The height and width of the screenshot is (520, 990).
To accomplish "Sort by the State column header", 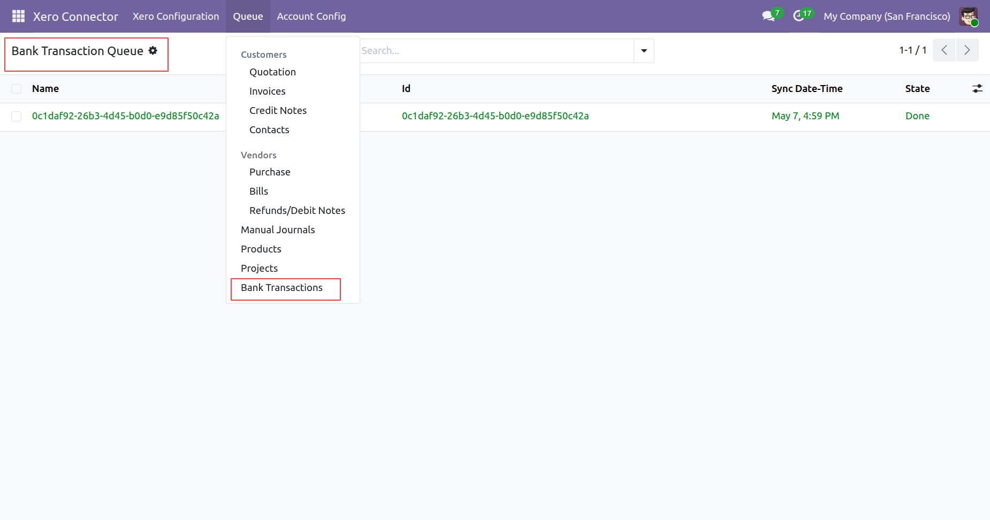I will click(917, 89).
